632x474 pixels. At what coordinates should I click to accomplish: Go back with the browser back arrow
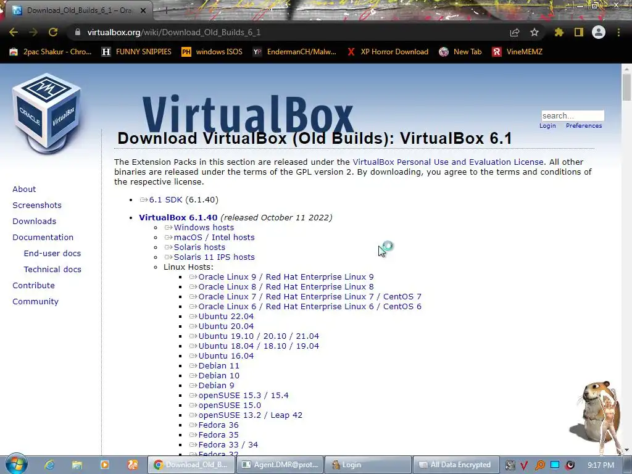(x=14, y=32)
